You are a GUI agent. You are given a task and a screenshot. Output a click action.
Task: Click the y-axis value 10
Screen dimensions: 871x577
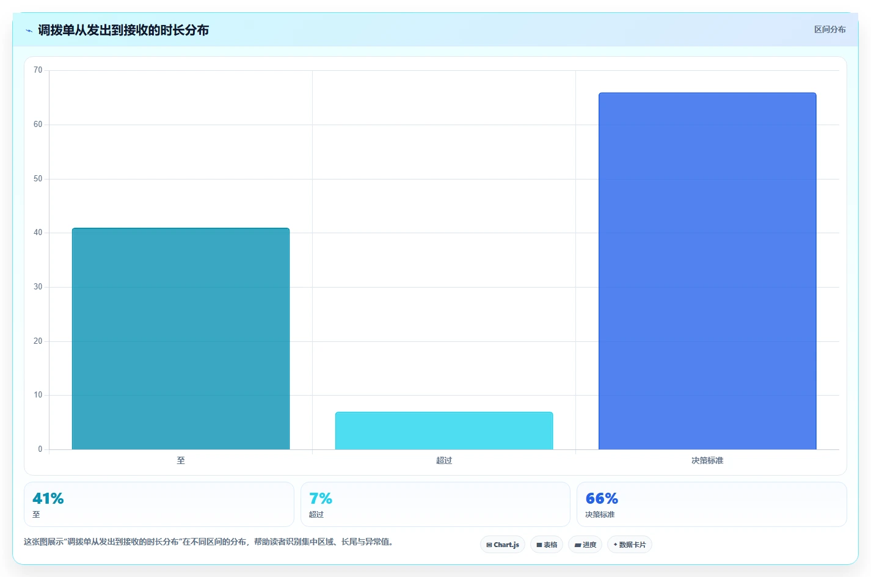(38, 395)
